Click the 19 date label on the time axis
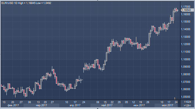The width and height of the screenshot is (195, 109). tap(140, 102)
